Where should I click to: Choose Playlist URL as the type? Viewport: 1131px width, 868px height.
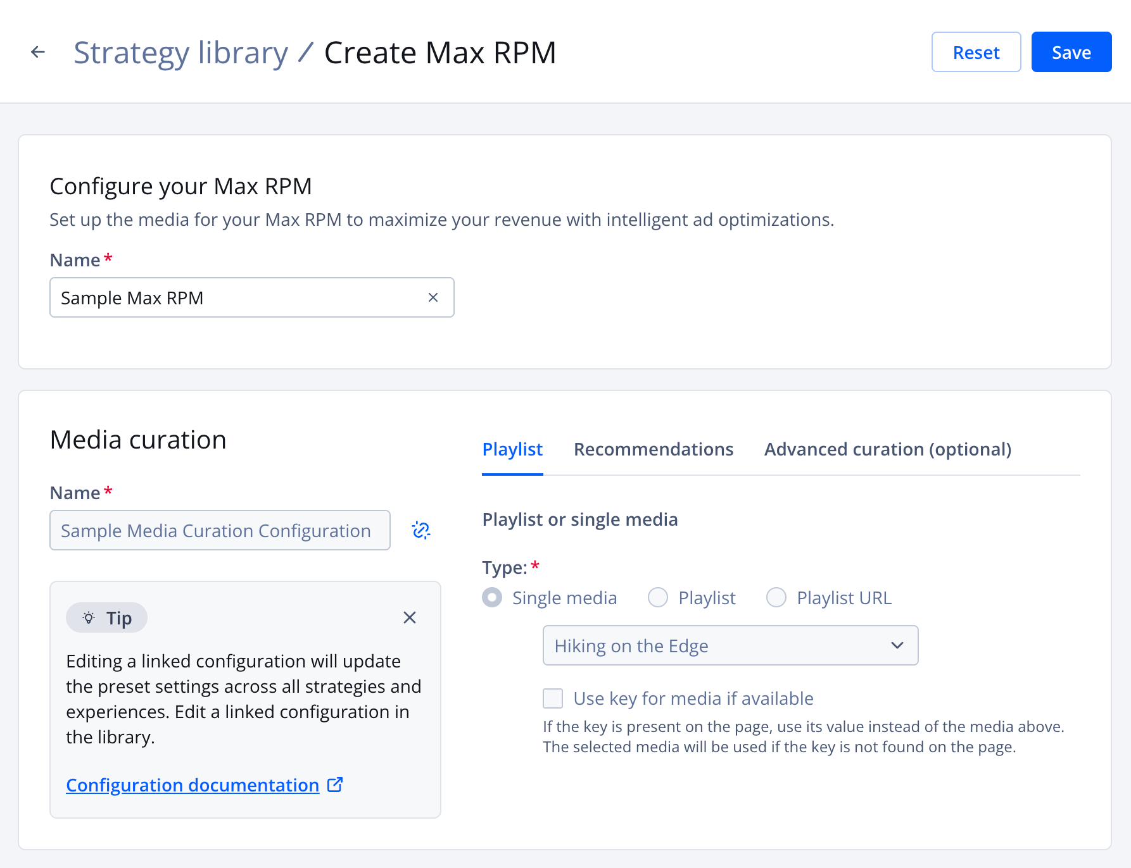(776, 597)
